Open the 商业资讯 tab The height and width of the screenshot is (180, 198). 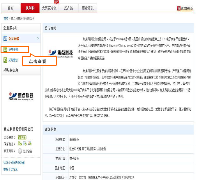pos(88,8)
